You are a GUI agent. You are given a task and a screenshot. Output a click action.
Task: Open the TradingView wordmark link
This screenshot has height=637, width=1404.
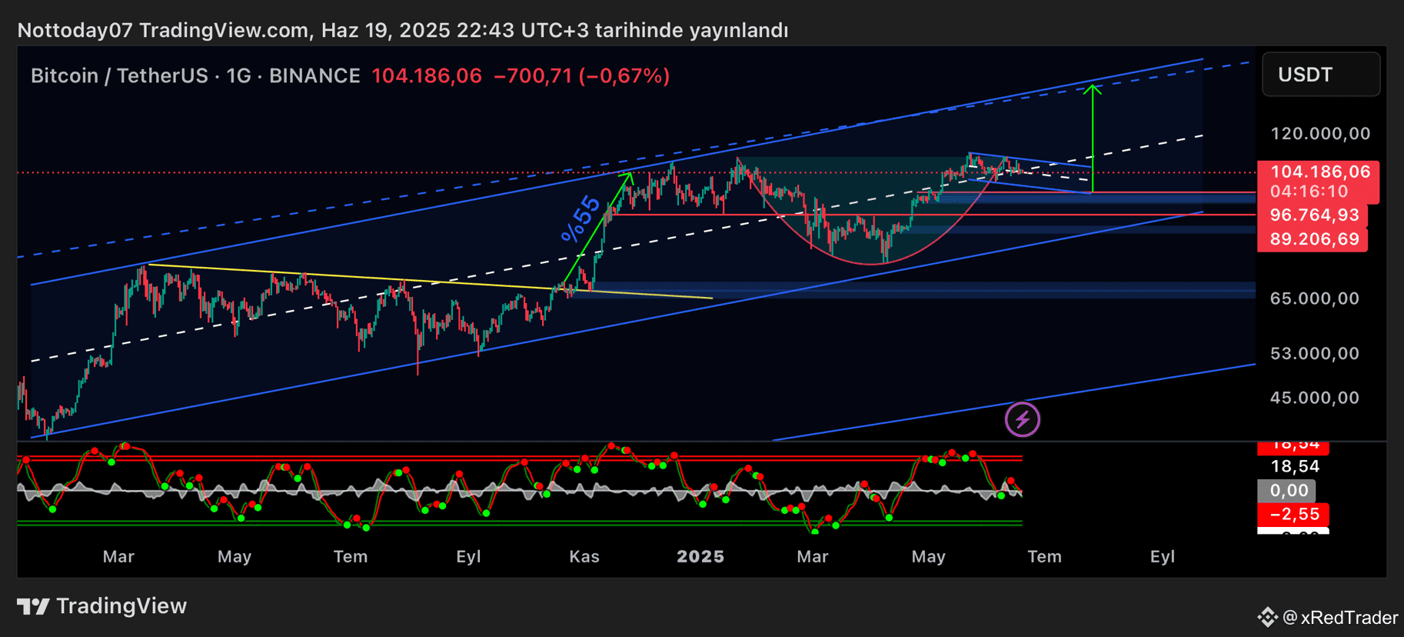click(x=121, y=606)
